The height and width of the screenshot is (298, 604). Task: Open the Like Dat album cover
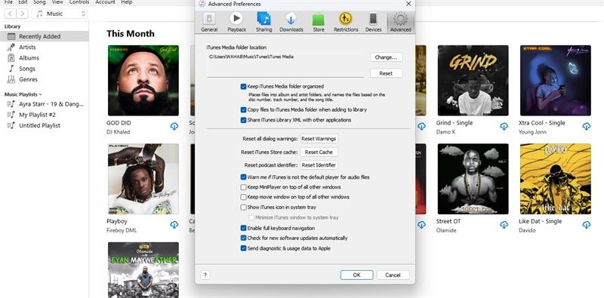pos(556,179)
